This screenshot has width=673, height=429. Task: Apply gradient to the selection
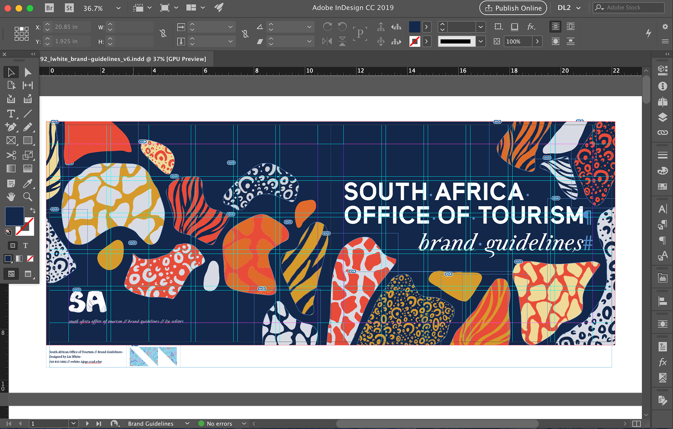tap(19, 258)
